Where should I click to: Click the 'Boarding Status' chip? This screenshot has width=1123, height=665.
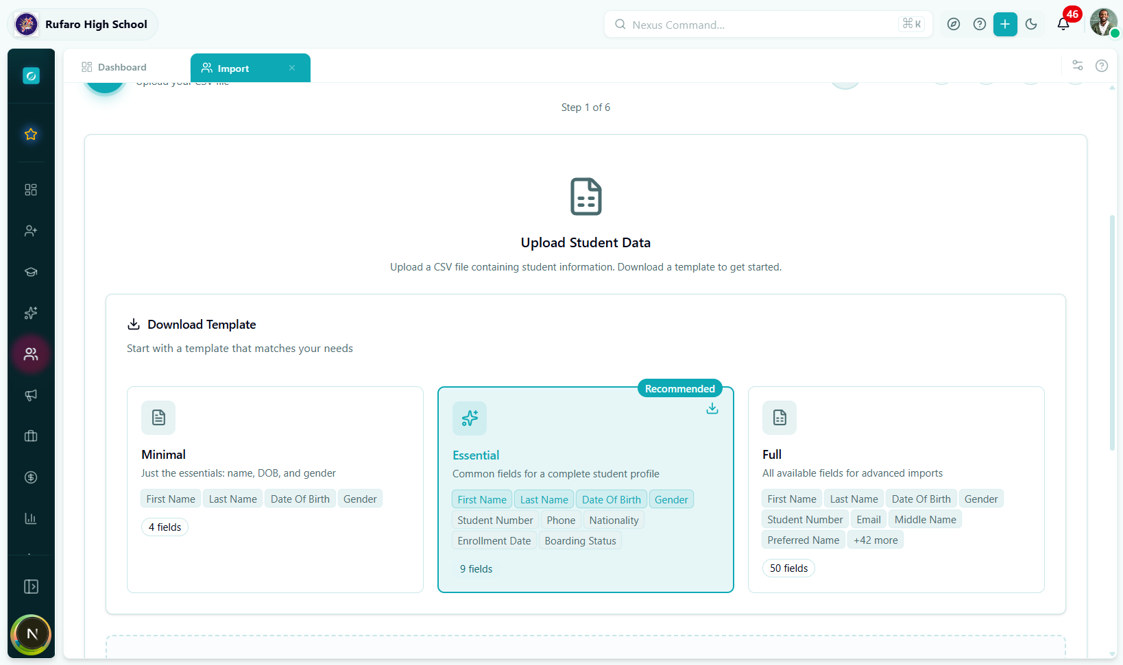(580, 541)
